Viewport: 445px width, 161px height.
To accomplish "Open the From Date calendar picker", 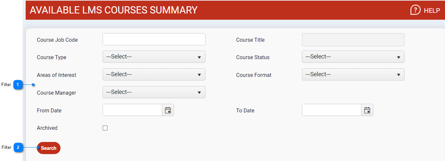I will click(x=168, y=110).
